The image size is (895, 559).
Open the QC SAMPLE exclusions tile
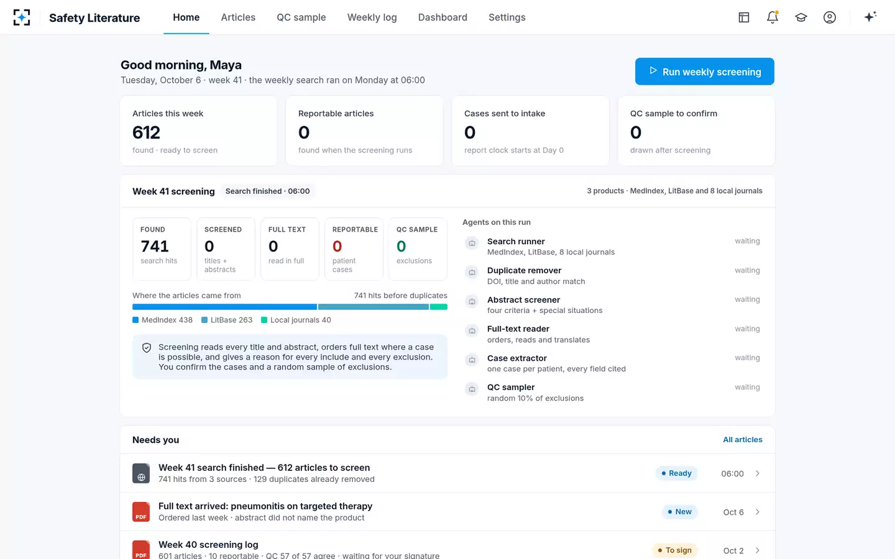click(x=418, y=249)
